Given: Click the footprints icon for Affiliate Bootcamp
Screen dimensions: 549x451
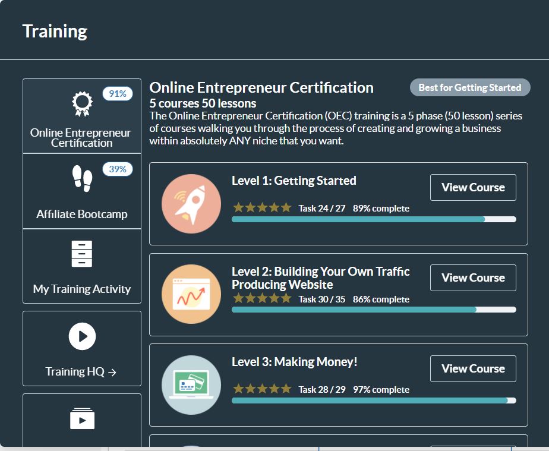Looking at the screenshot, I should point(82,179).
